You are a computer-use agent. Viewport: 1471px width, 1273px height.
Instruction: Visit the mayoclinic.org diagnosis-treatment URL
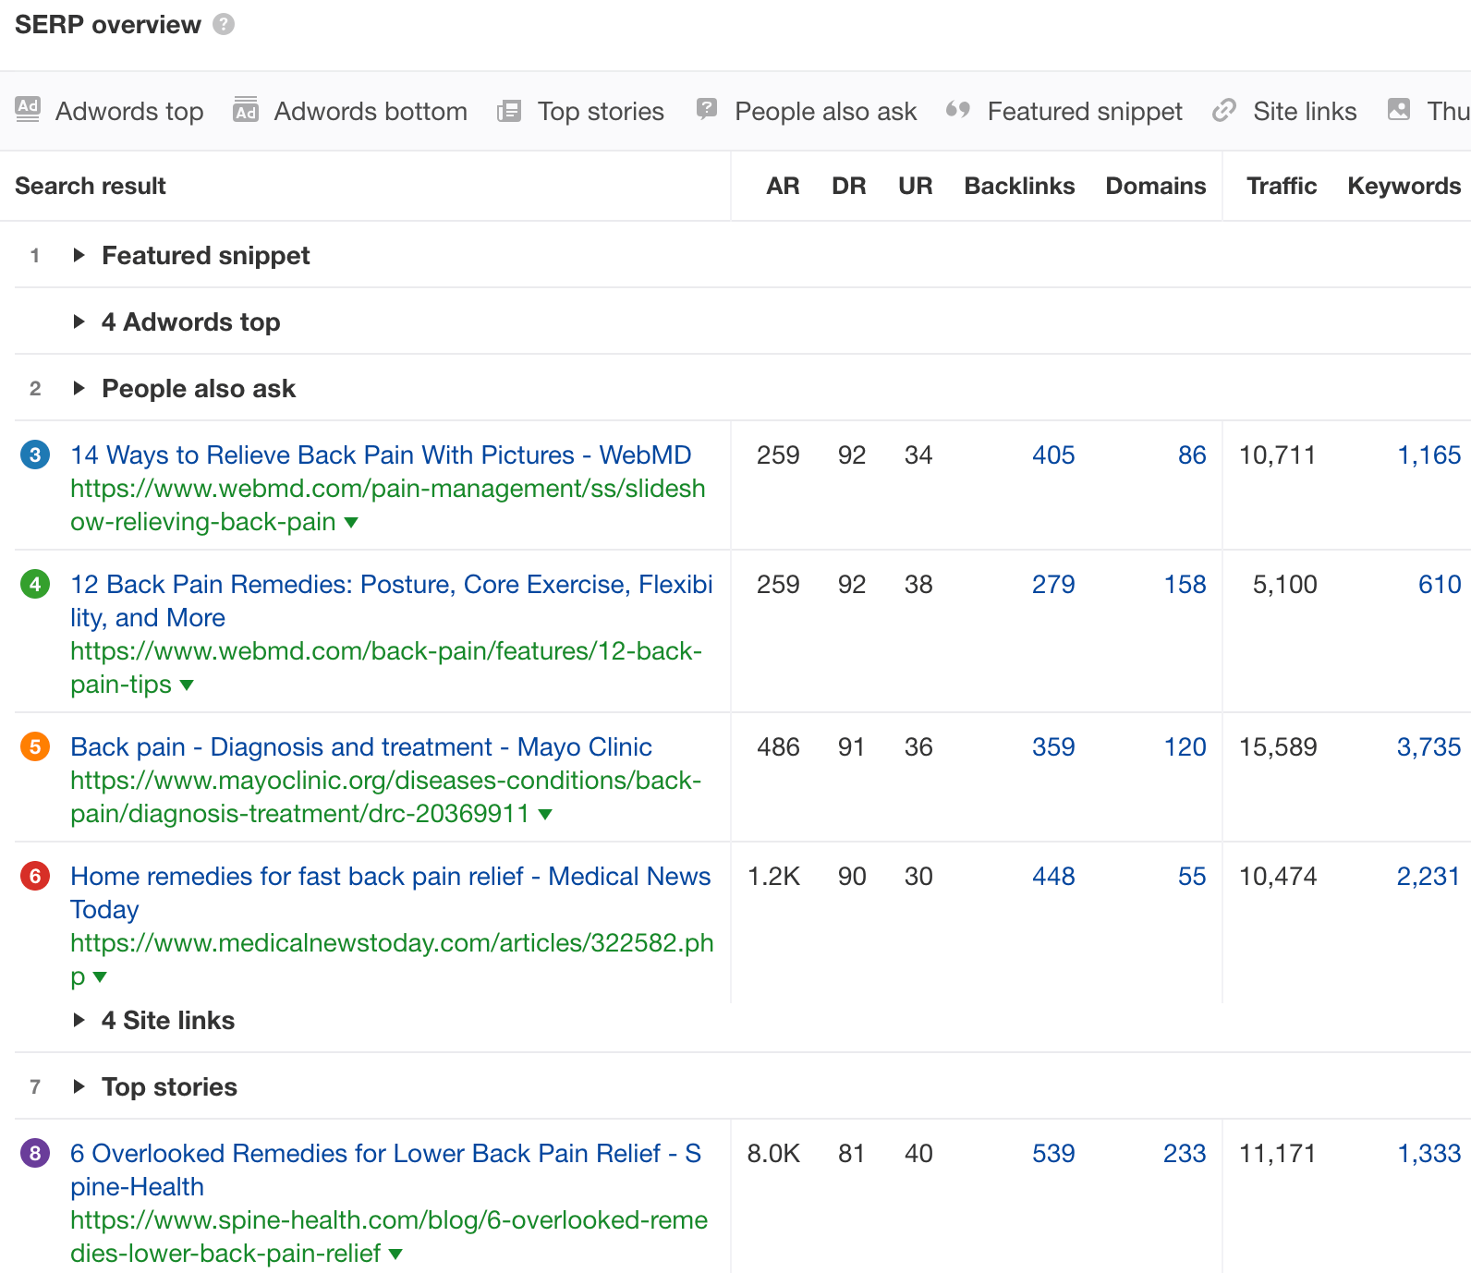(x=386, y=796)
